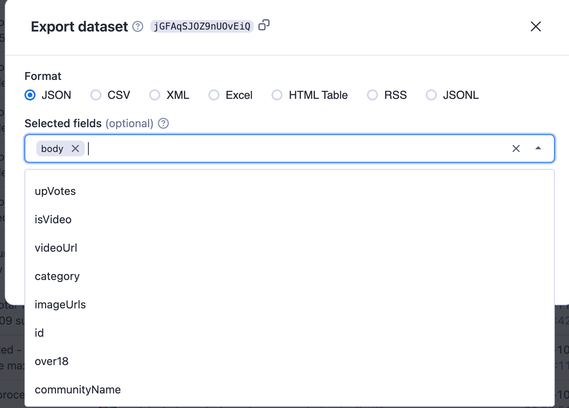Choose HTML Table format
This screenshot has height=408, width=569.
(277, 95)
